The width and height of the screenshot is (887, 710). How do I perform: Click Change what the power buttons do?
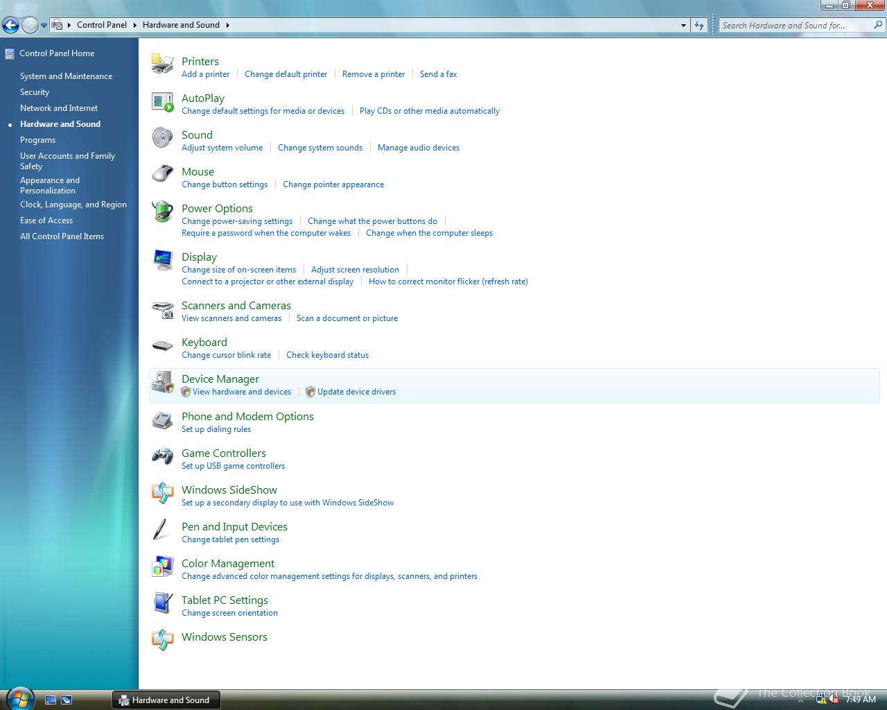click(x=372, y=221)
